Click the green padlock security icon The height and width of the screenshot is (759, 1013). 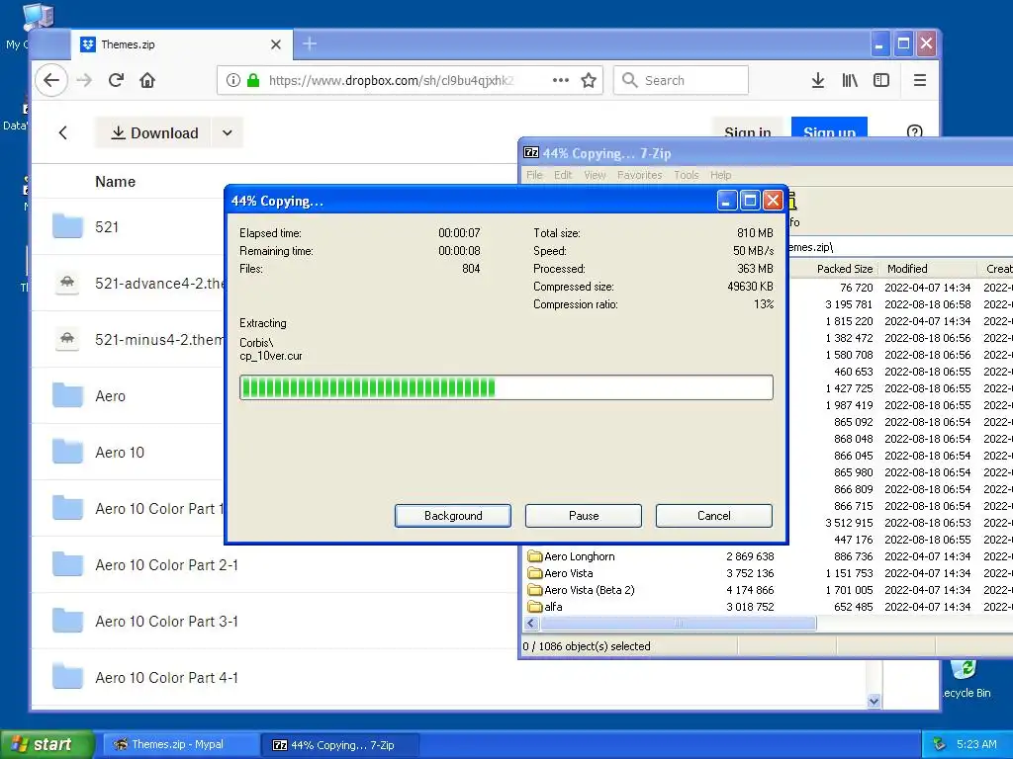253,80
